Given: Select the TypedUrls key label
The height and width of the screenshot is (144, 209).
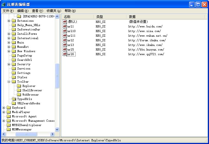Looking at the screenshot, I should pos(25,99).
